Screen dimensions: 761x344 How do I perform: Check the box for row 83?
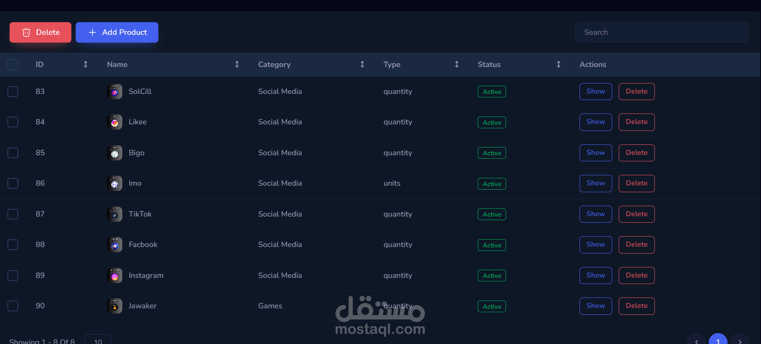coord(13,92)
